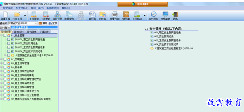Image resolution: width=244 pixels, height=112 pixels.
Task: Open the 工程移动 dropdown arrow
Action: [144, 15]
